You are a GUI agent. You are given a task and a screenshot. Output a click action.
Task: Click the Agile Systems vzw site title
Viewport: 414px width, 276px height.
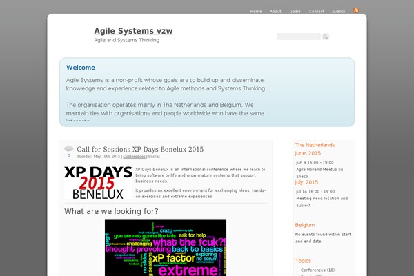coord(133,31)
